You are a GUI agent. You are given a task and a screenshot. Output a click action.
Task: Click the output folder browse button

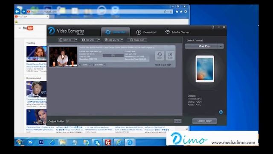pyautogui.click(x=177, y=121)
